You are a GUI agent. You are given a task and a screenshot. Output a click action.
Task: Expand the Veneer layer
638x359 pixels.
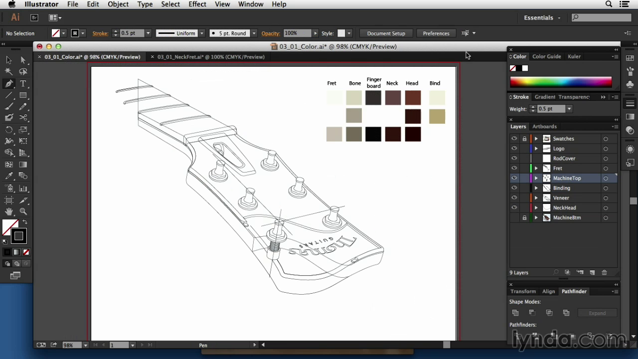(x=536, y=198)
